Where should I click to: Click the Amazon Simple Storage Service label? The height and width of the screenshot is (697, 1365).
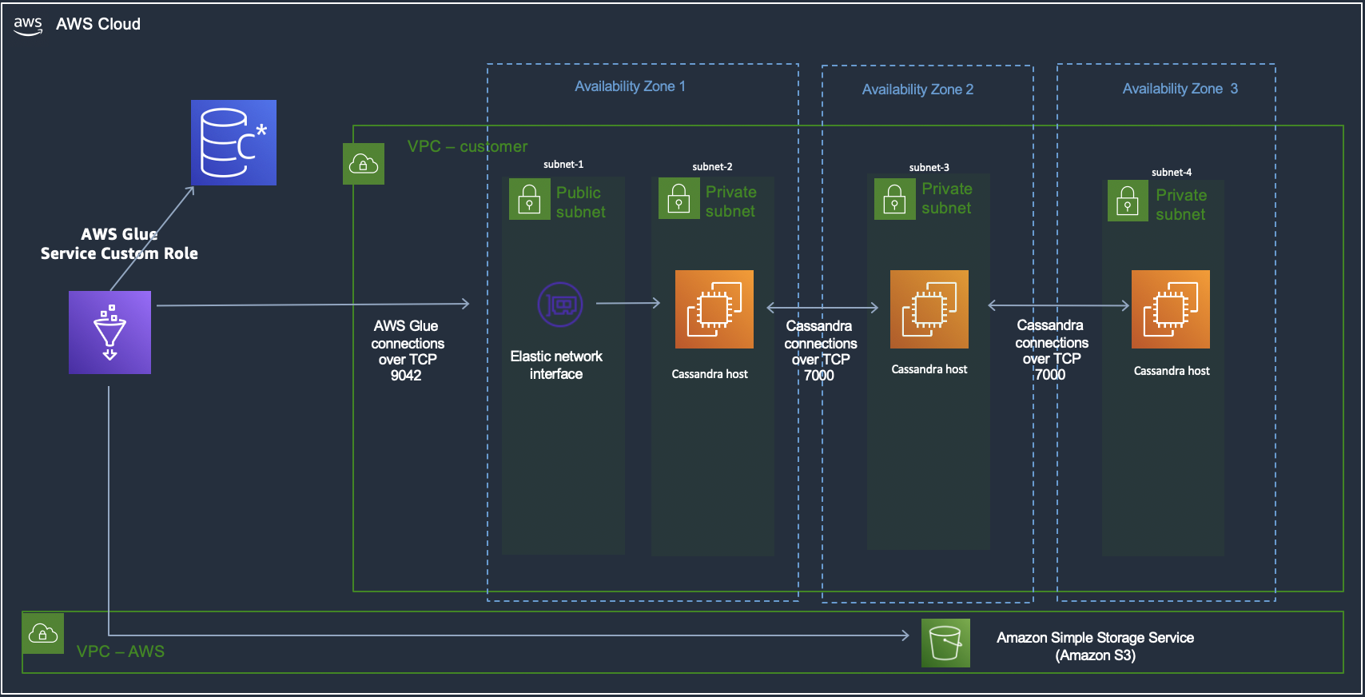[x=1095, y=647]
